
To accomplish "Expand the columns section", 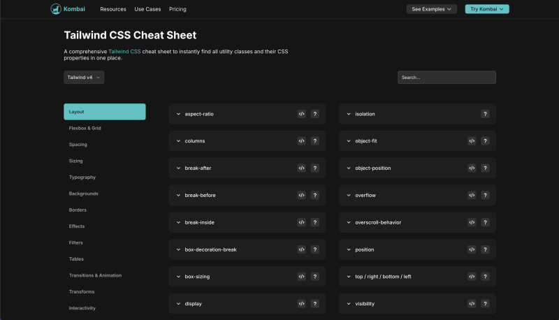I will click(x=179, y=141).
